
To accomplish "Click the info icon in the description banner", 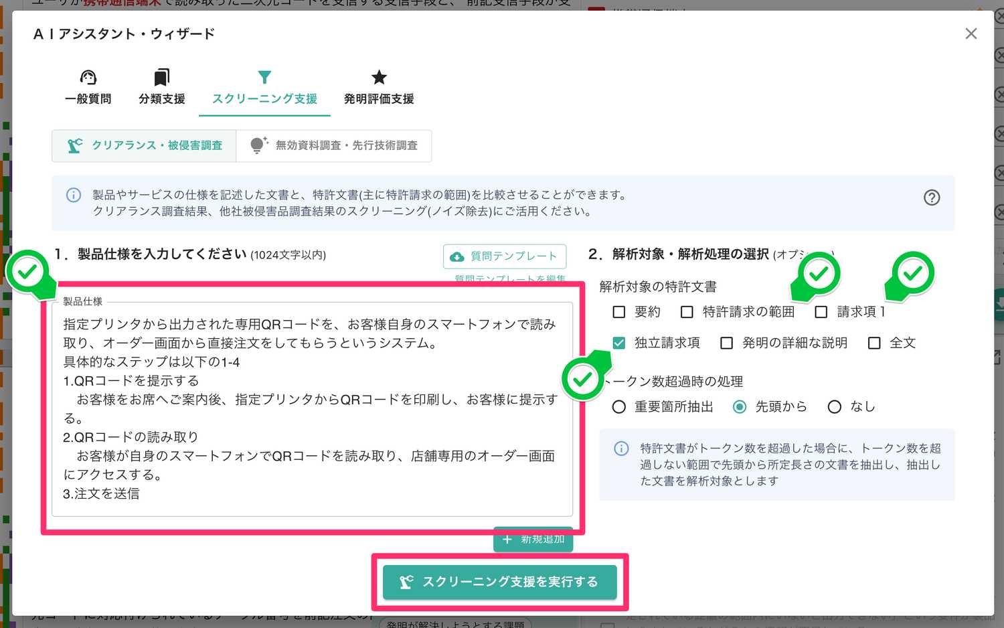I will pyautogui.click(x=74, y=195).
